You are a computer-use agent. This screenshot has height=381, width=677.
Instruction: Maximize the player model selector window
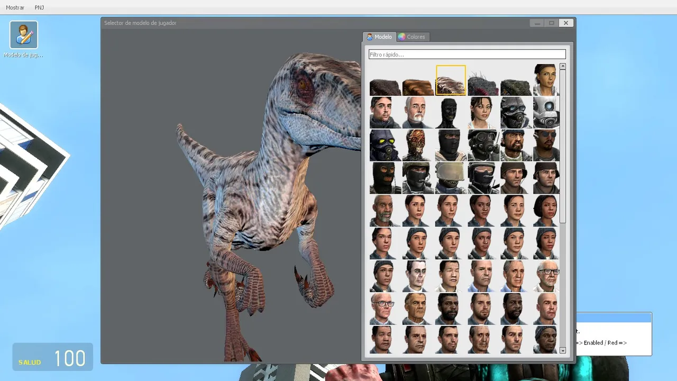point(552,23)
